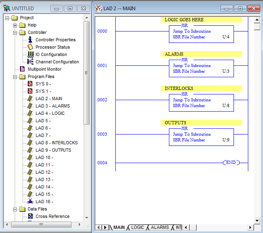This screenshot has height=233, width=263.
Task: Click the LAD 2 -- MAIN window title icon
Action: tap(99, 8)
